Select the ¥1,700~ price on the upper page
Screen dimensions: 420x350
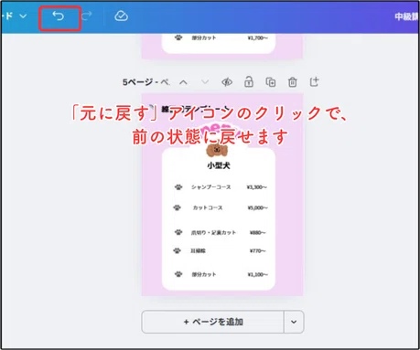(257, 38)
